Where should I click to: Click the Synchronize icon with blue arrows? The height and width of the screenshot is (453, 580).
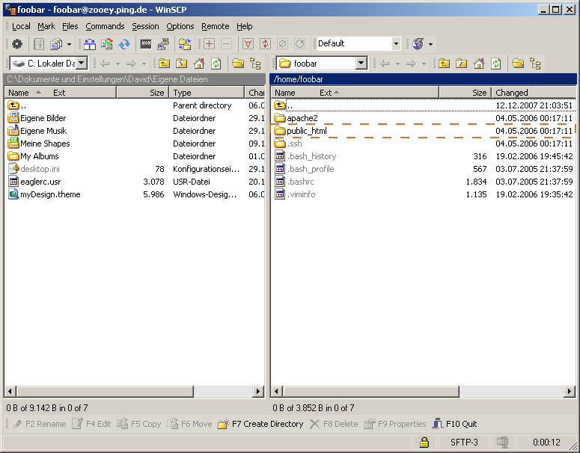point(124,44)
